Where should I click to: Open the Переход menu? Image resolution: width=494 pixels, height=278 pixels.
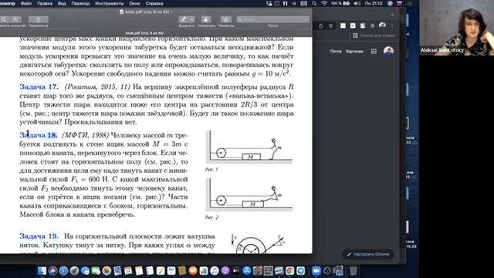80,3
